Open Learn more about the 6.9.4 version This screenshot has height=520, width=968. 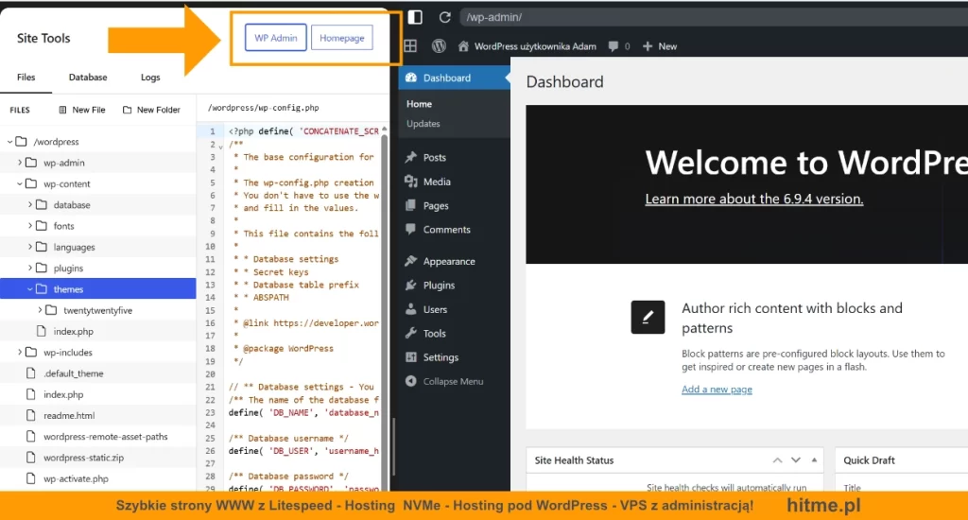coord(753,199)
